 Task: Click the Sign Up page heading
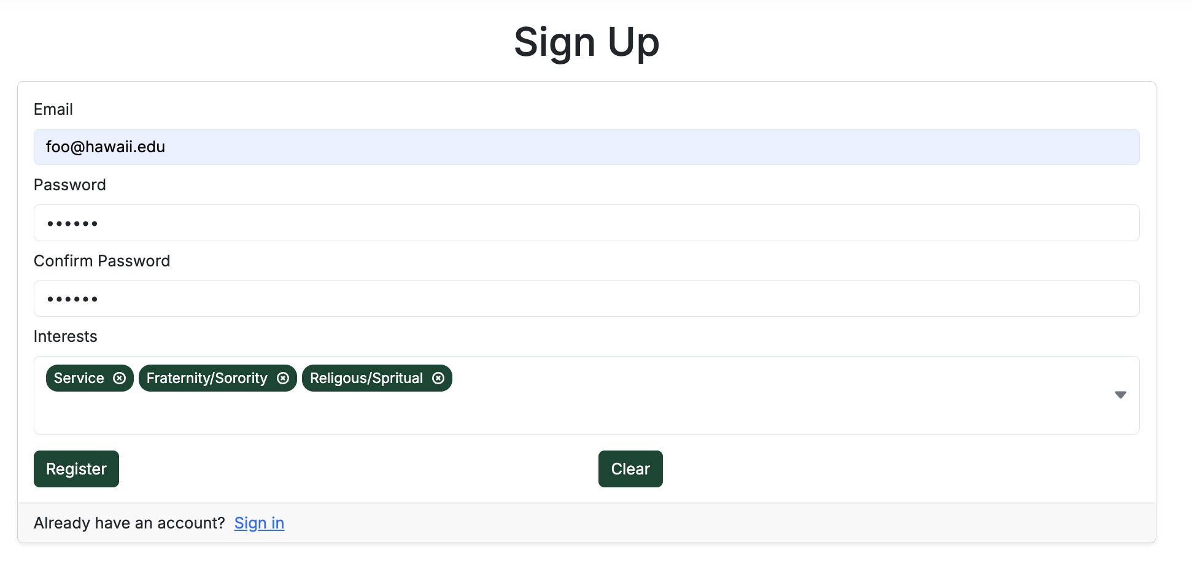pyautogui.click(x=586, y=42)
